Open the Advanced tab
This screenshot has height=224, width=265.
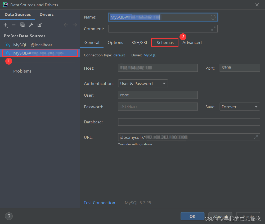click(x=192, y=42)
